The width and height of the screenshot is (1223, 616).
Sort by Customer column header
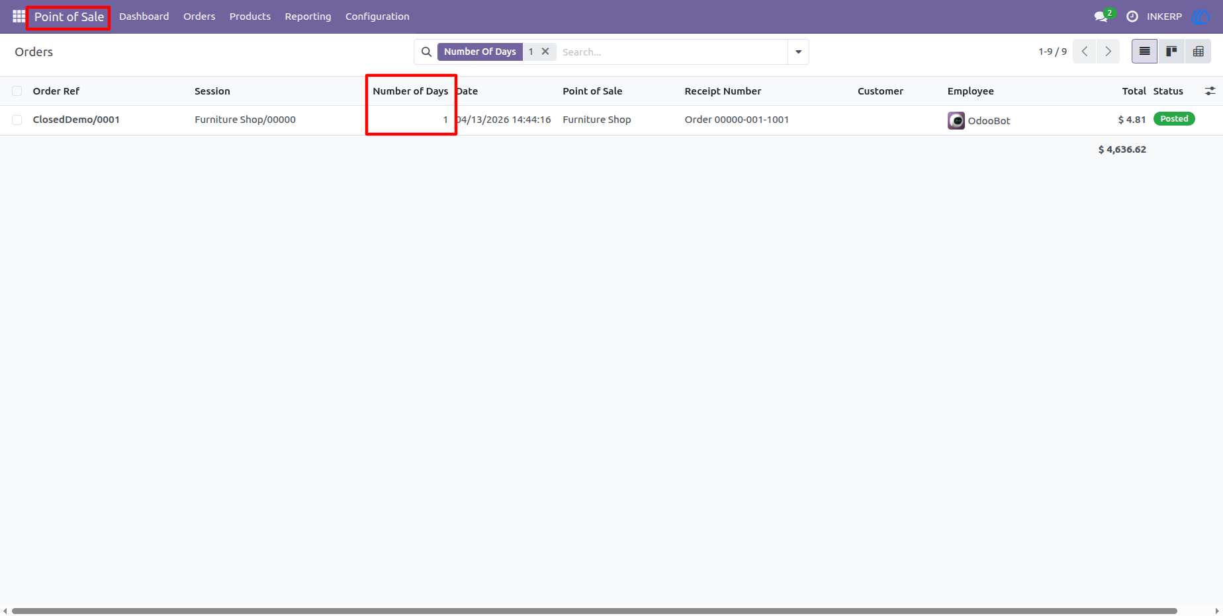click(880, 91)
